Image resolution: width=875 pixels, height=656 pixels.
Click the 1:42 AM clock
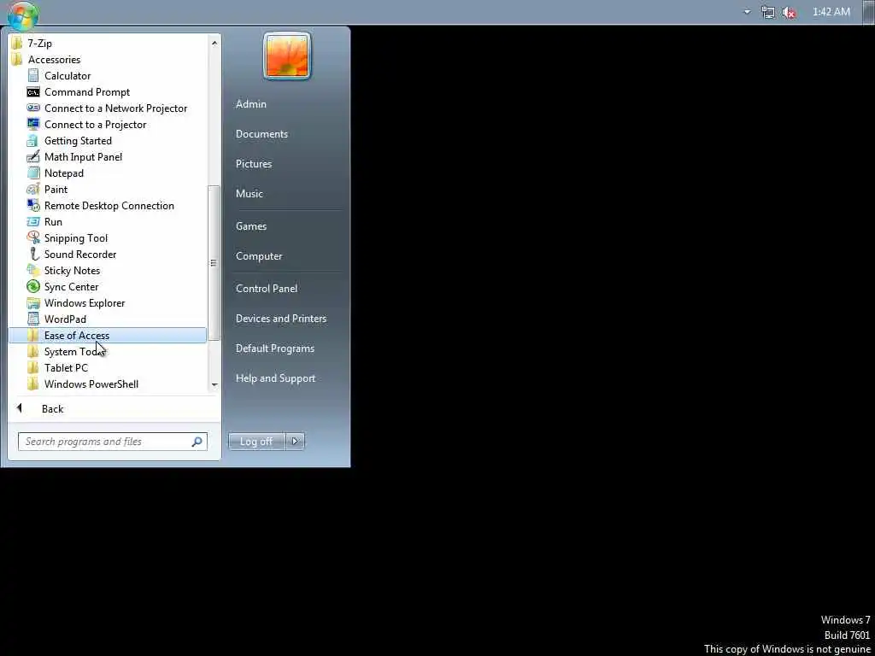831,12
